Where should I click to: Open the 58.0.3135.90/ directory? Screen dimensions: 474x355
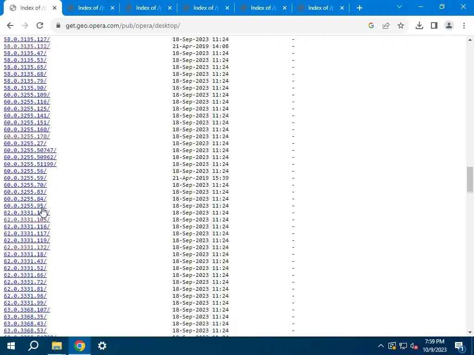tap(25, 88)
